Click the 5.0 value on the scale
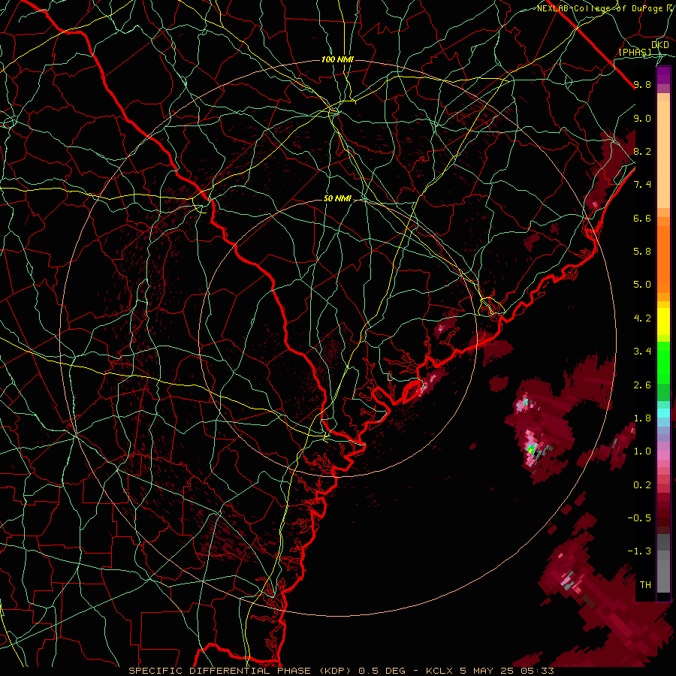 tap(642, 285)
